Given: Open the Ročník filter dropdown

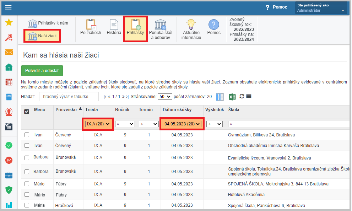Looking at the screenshot, I should 125,124.
